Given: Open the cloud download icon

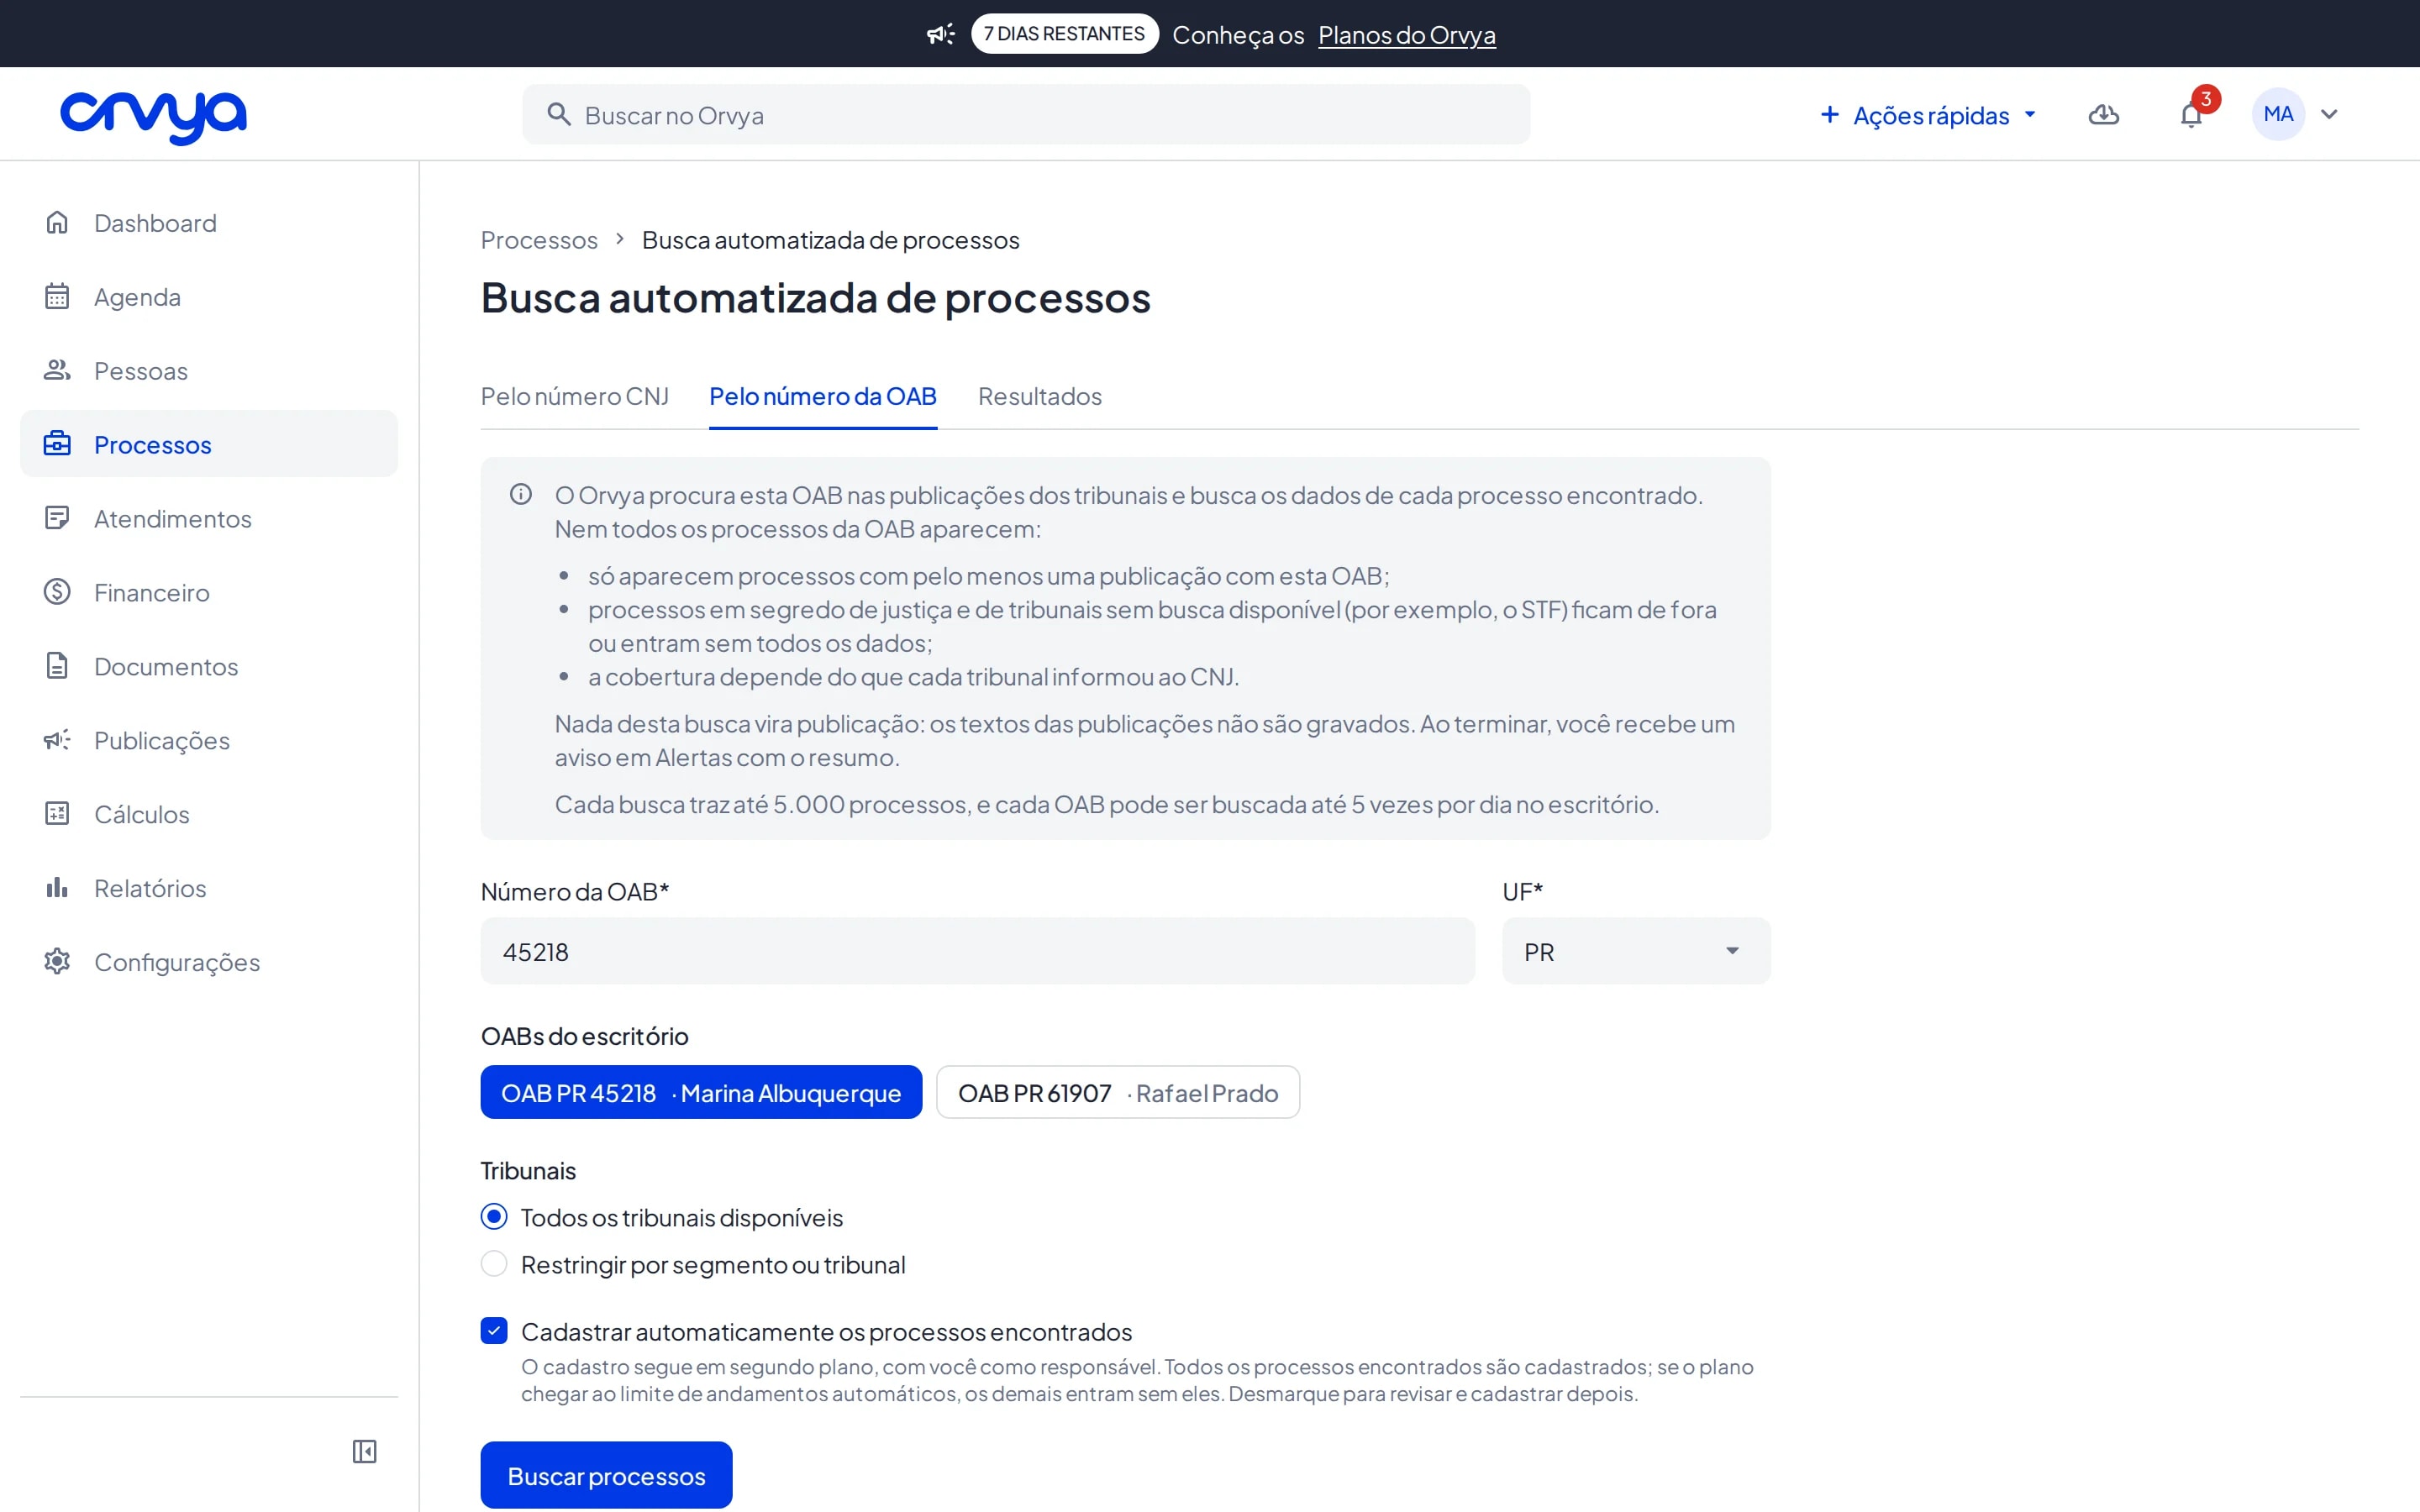Looking at the screenshot, I should pos(2104,115).
